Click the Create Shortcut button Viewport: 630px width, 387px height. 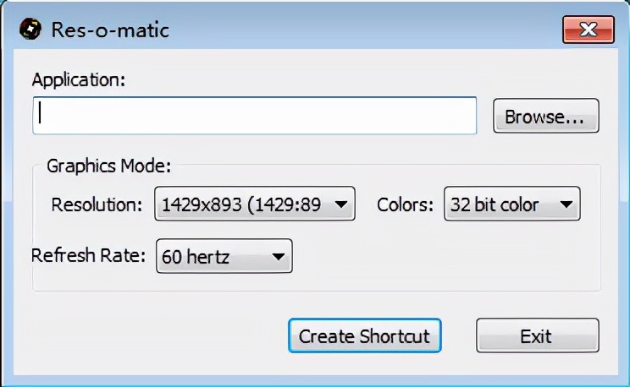[x=364, y=335]
